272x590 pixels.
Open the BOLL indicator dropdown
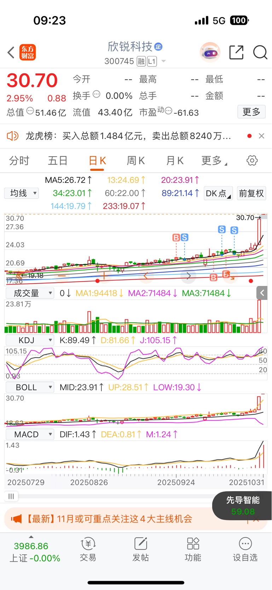click(30, 387)
